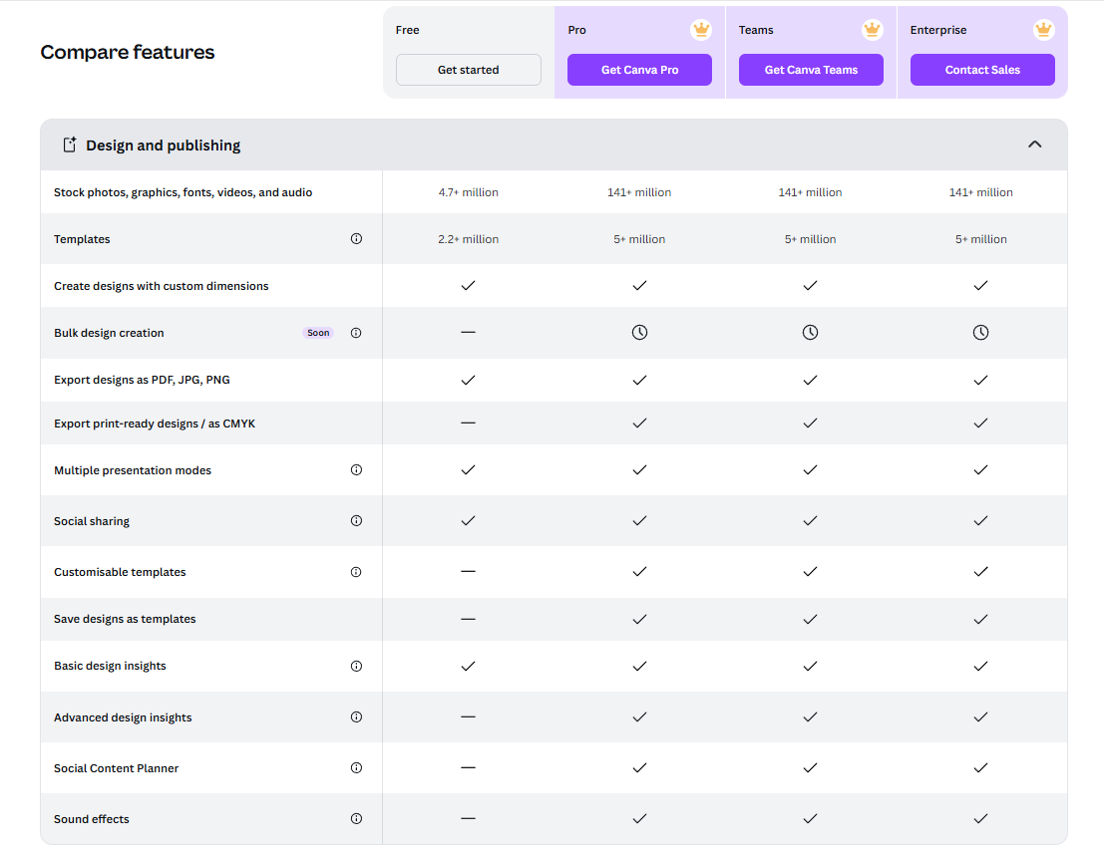Click the Customisable templates row label

click(x=120, y=572)
